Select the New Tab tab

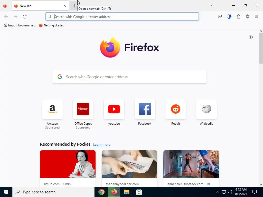[x=40, y=6]
